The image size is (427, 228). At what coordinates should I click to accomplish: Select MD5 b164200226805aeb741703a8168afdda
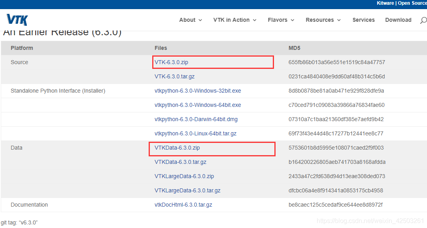point(337,162)
